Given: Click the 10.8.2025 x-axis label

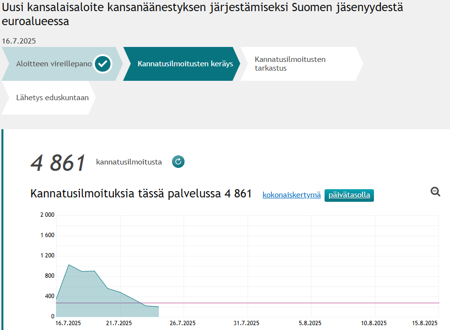Looking at the screenshot, I should click(373, 323).
